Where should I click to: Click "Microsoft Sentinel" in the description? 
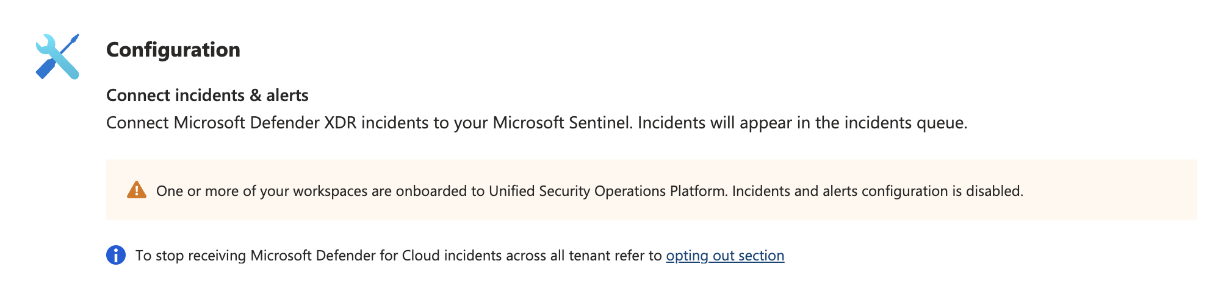[561, 123]
